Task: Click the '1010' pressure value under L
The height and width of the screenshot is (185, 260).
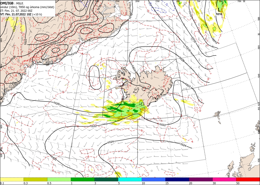Action: 219,14
